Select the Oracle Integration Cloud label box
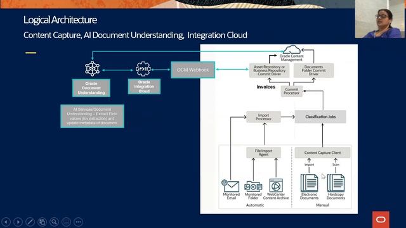Viewport: 406px width, 228px height. click(x=144, y=86)
